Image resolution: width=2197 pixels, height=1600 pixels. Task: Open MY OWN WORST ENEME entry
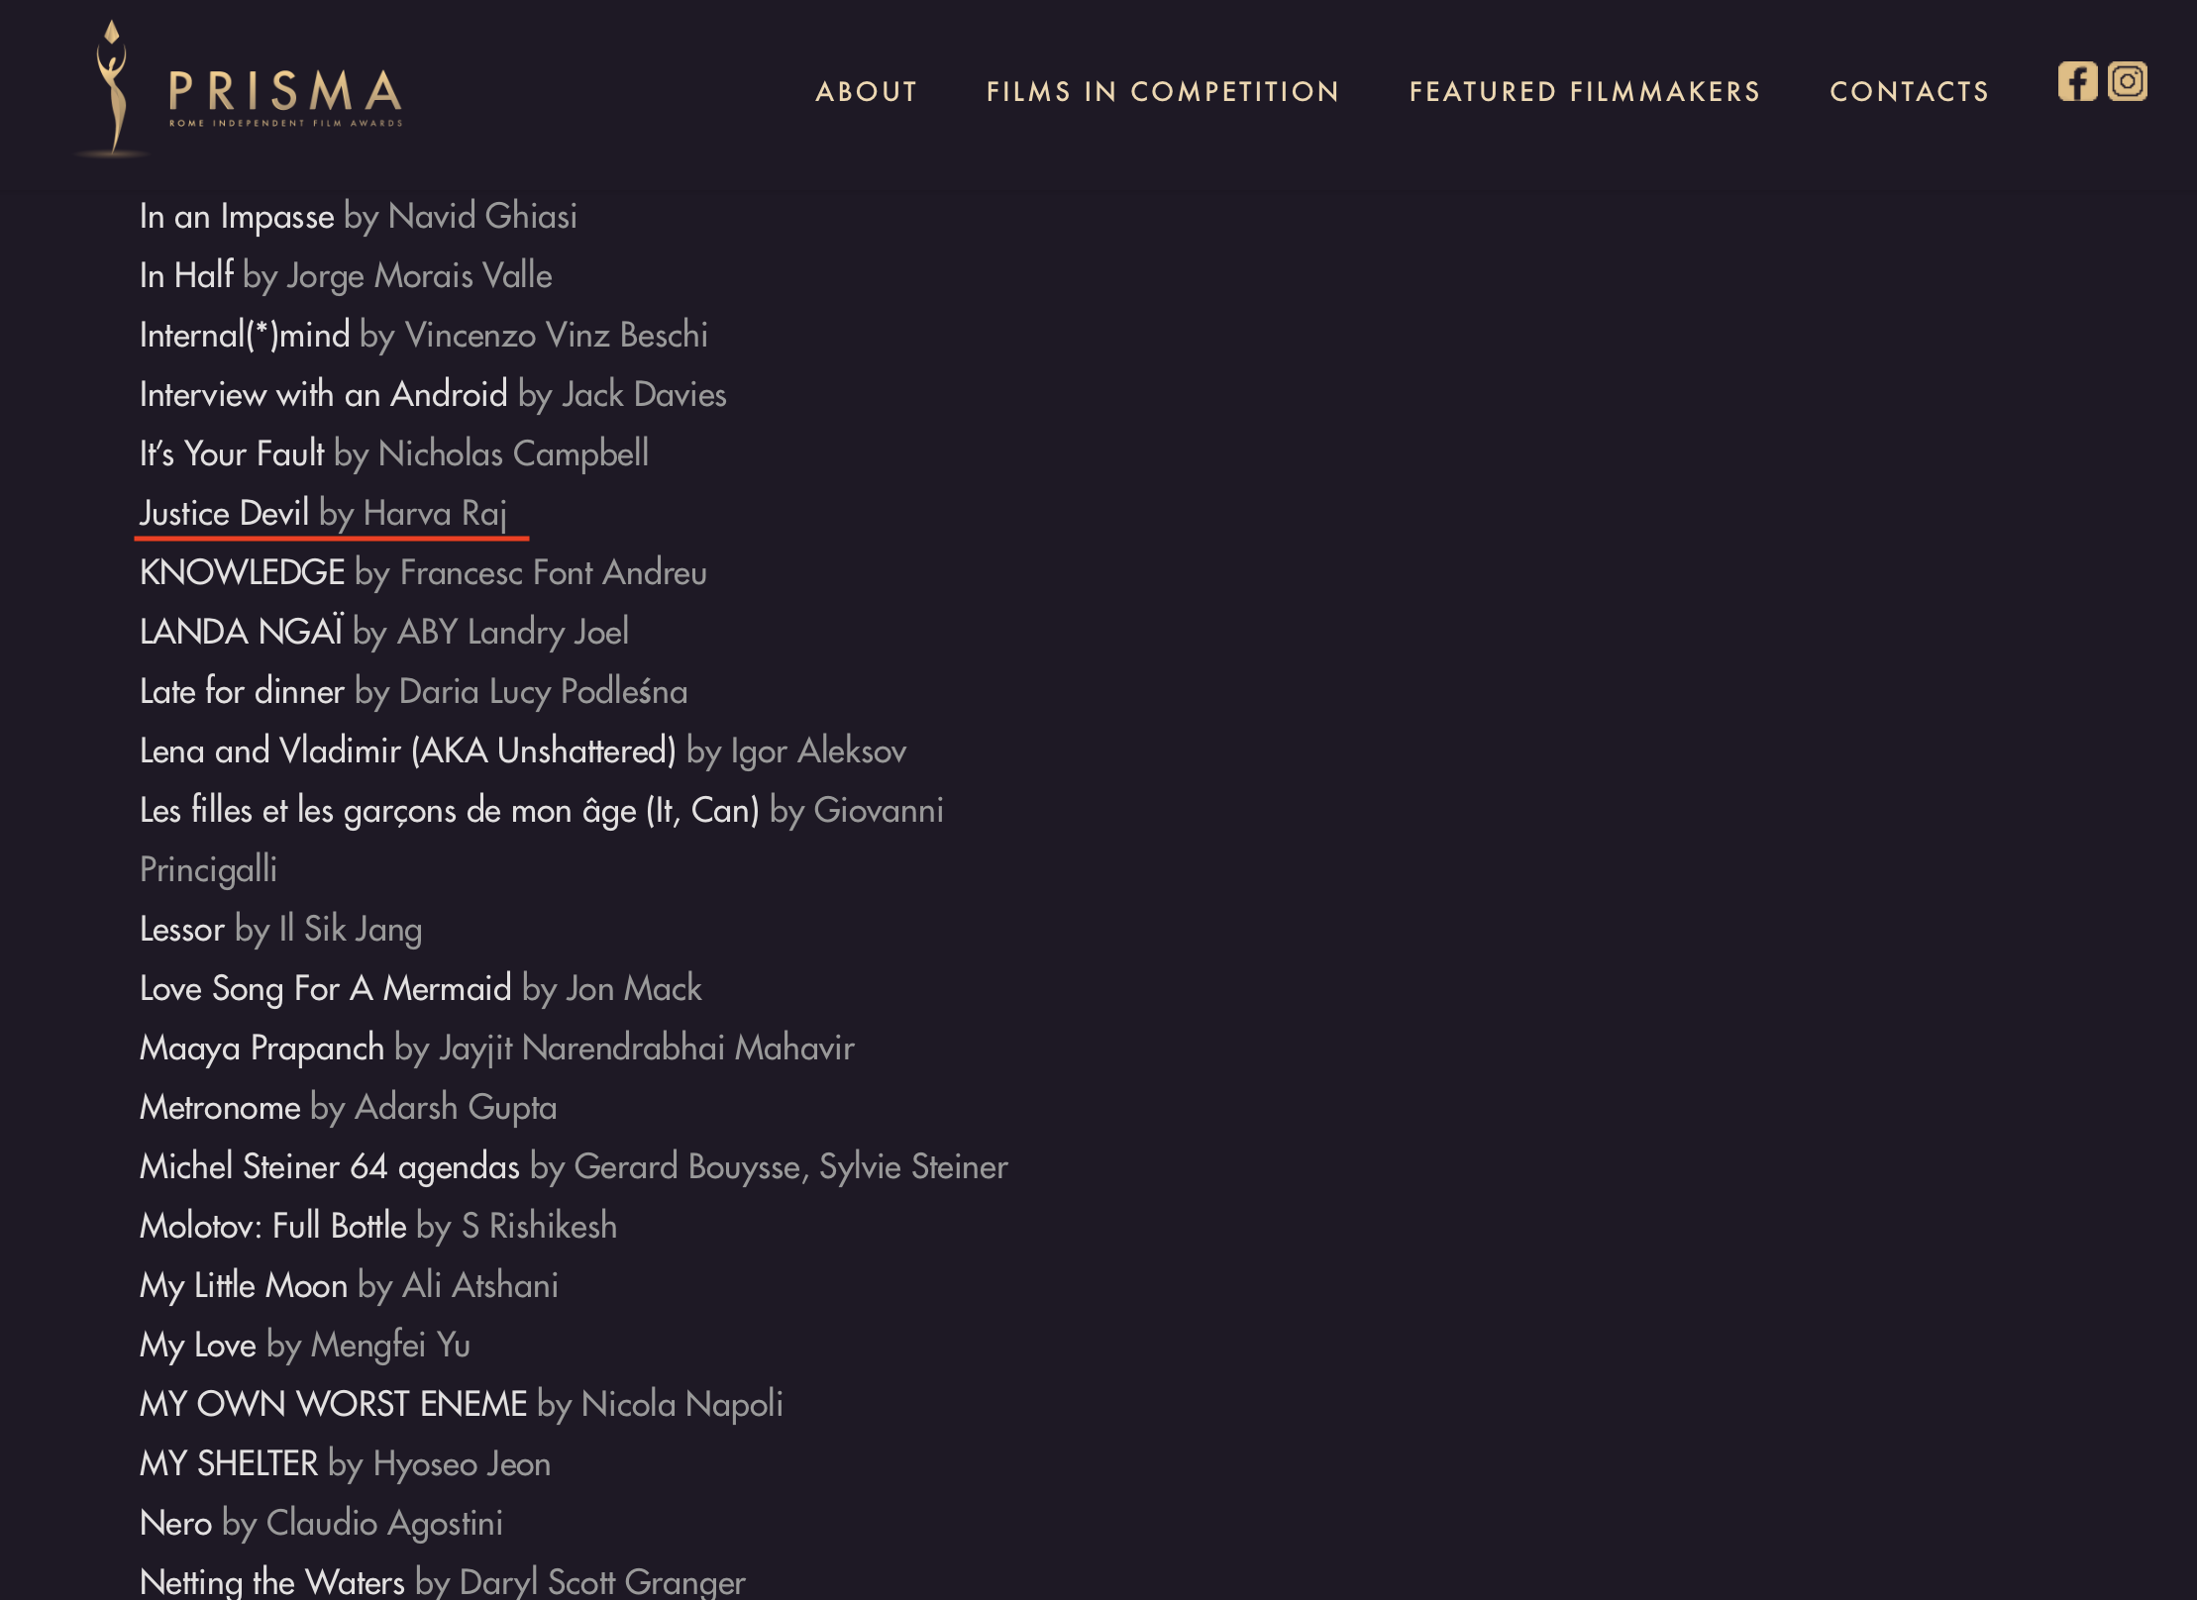462,1404
